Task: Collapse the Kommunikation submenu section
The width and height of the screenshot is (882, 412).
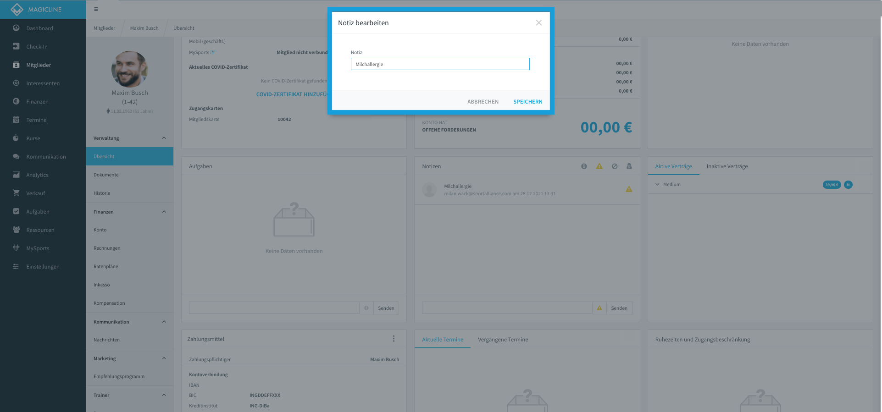Action: tap(164, 322)
